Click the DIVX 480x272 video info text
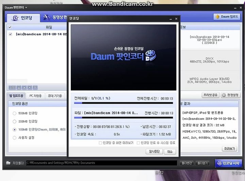The width and height of the screenshot is (245, 181). click(209, 60)
